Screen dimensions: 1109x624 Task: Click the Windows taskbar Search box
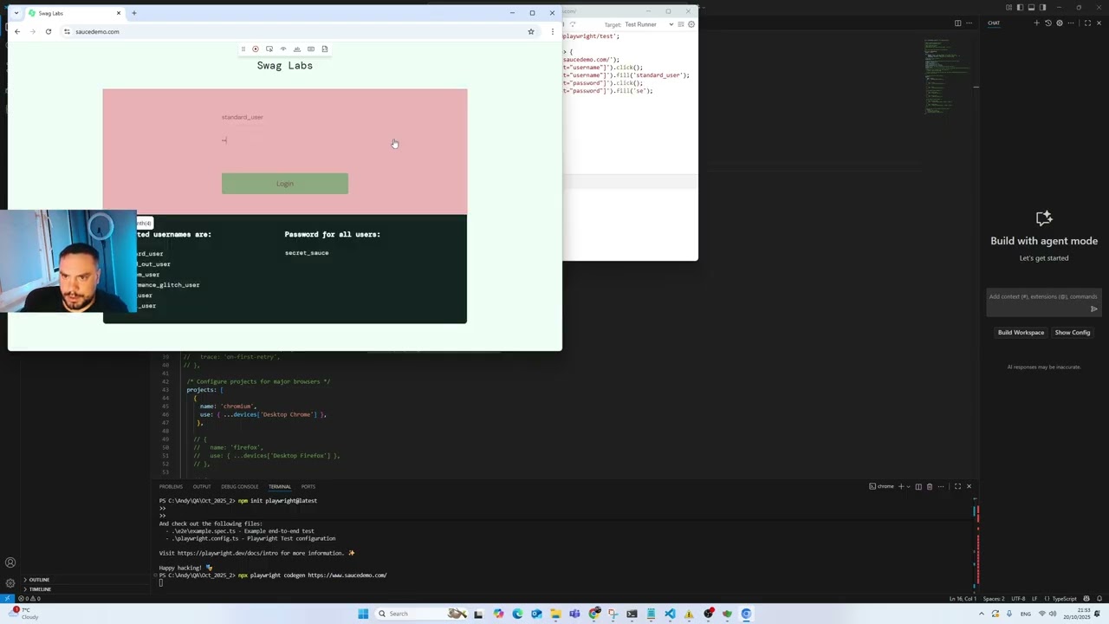(x=422, y=614)
